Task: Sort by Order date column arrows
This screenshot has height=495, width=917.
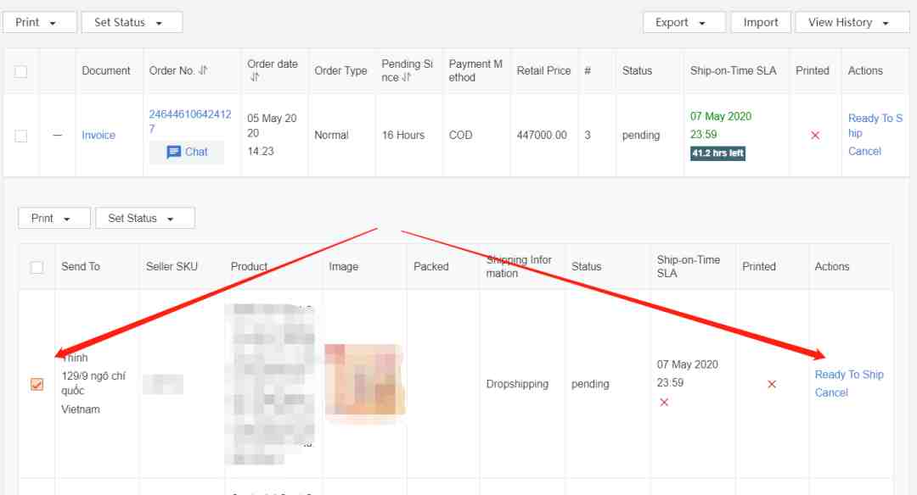Action: tap(254, 77)
